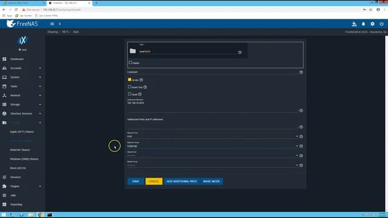Open the help icon for Mapall Group
388x218 pixels.
(x=301, y=165)
